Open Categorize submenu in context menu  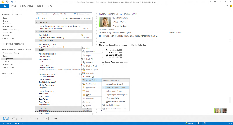(92, 73)
